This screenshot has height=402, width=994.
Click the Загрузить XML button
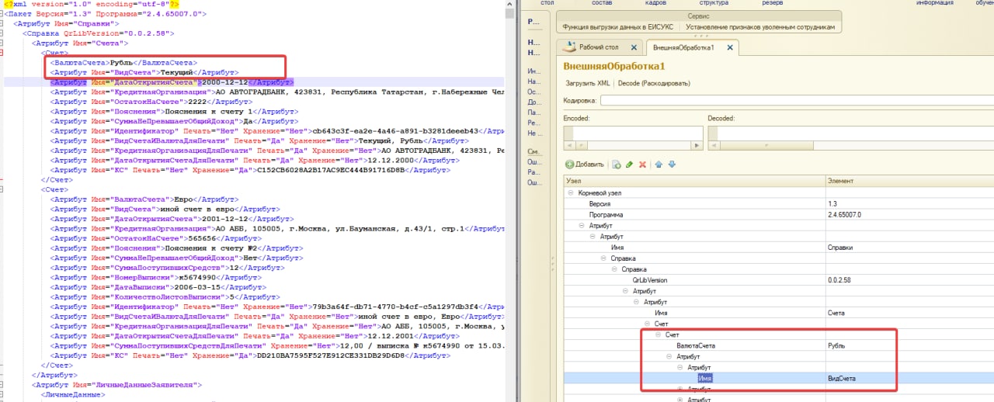586,83
